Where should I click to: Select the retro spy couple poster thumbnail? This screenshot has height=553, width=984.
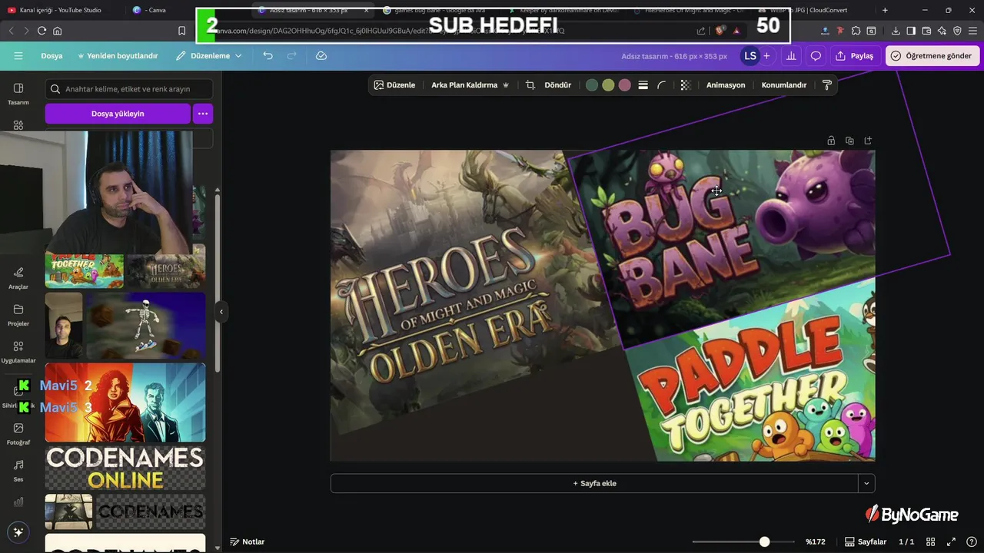click(125, 402)
